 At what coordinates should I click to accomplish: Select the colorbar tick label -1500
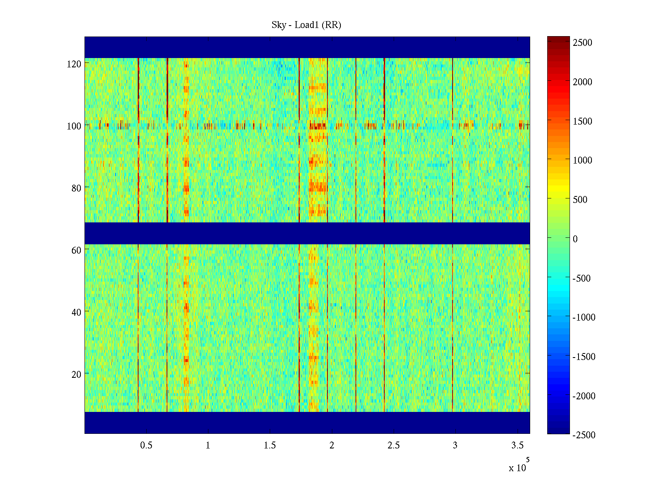(x=584, y=357)
